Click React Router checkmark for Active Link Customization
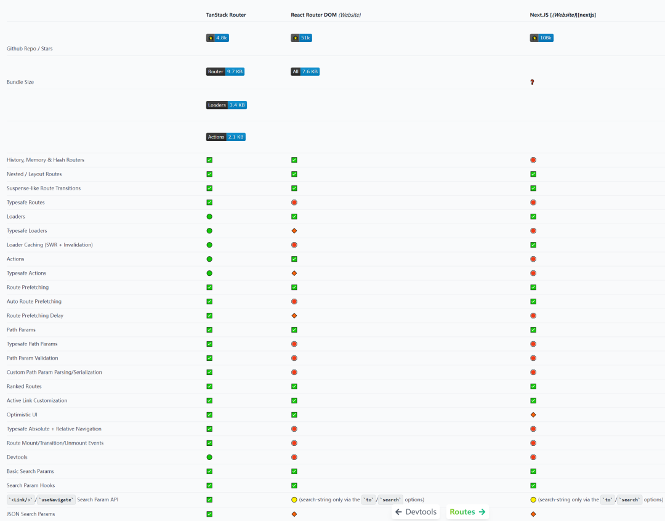Screen dimensions: 665x521 [294, 400]
